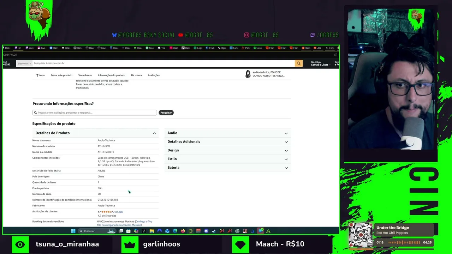Open Task View from the taskbar
This screenshot has width=452, height=254.
121,231
